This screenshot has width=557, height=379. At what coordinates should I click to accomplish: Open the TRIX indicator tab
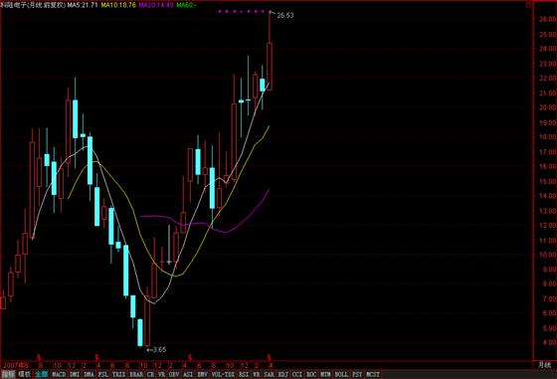coord(118,374)
